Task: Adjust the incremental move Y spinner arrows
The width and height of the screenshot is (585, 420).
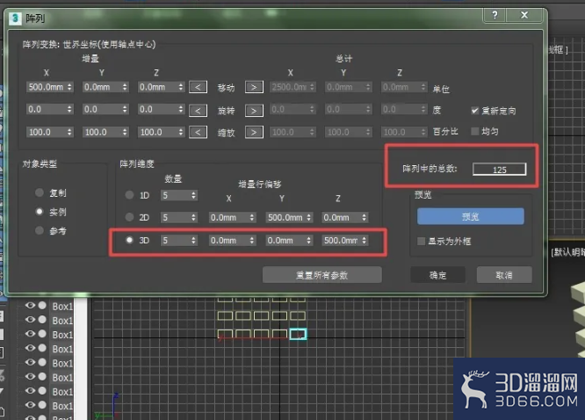Action: tap(125, 87)
